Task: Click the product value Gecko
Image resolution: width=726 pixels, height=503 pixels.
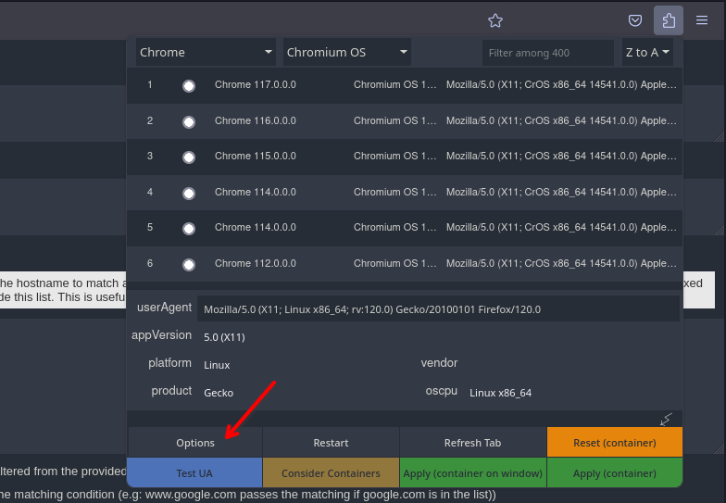Action: click(219, 393)
